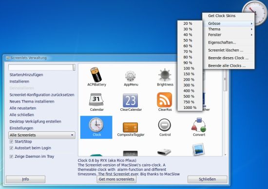Set clock size to 100 %

(190, 68)
